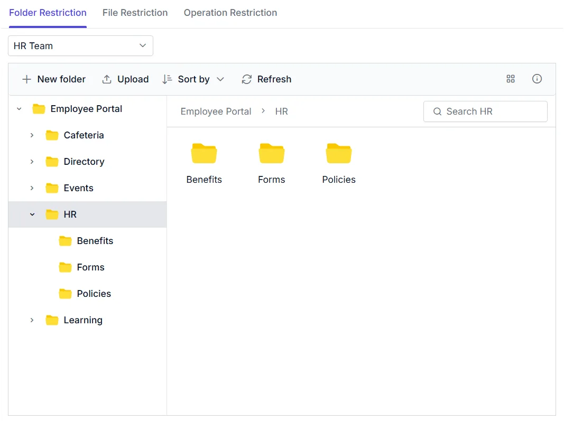
Task: Expand the Directory folder chevron
Action: pyautogui.click(x=32, y=162)
